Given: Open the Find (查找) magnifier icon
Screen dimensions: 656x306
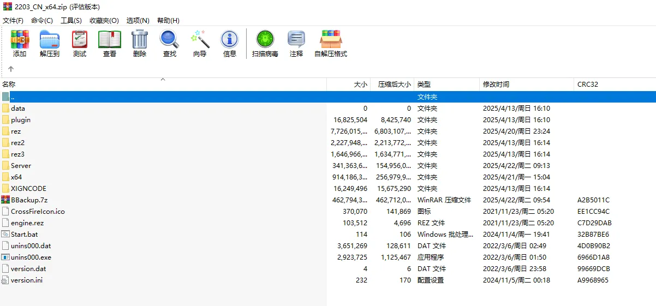Looking at the screenshot, I should (170, 40).
